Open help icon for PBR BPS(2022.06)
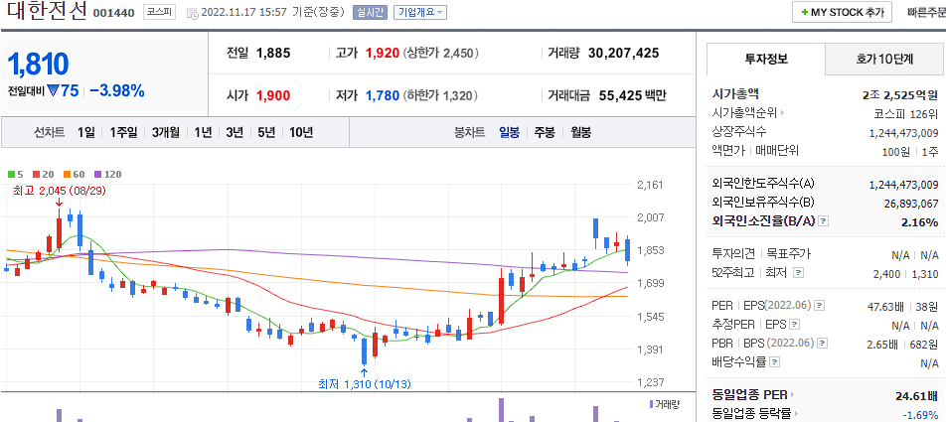 click(821, 344)
